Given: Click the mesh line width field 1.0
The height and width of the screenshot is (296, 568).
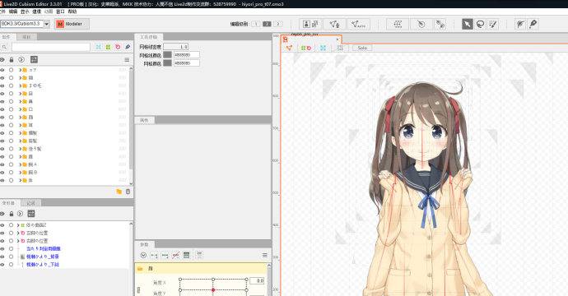Looking at the screenshot, I should [175, 47].
